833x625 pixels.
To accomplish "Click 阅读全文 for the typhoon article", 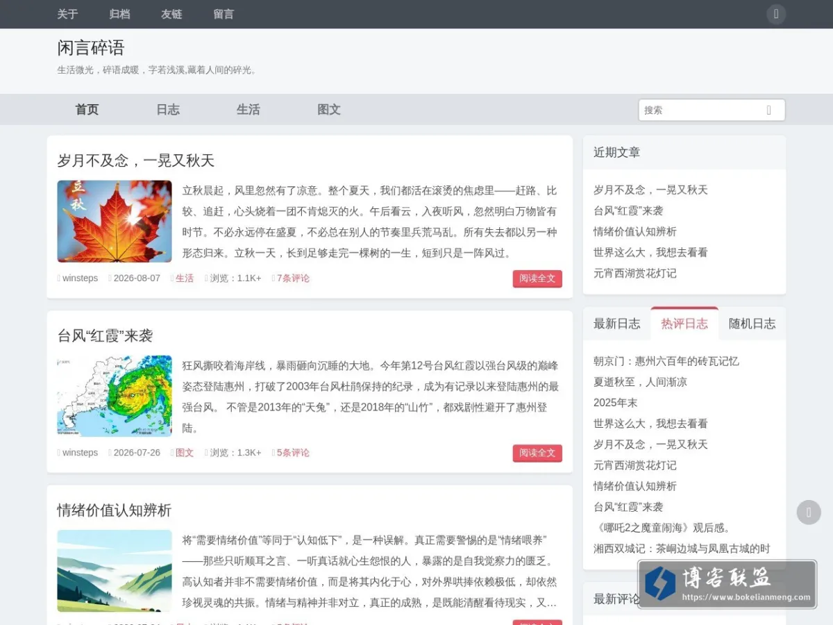I will tap(537, 453).
